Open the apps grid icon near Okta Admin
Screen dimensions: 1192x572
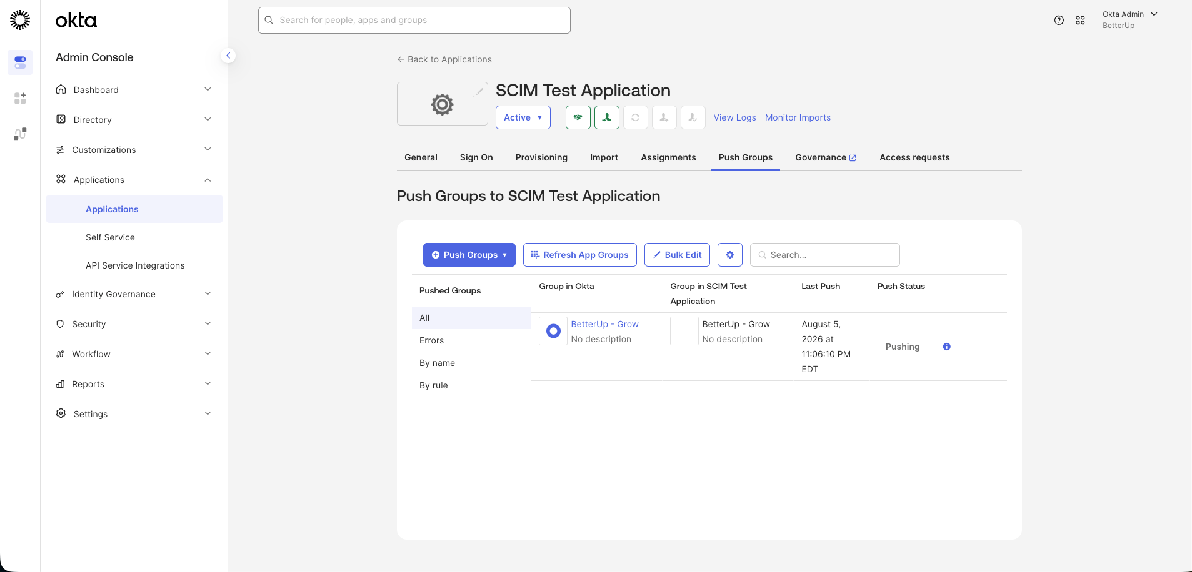tap(1080, 20)
